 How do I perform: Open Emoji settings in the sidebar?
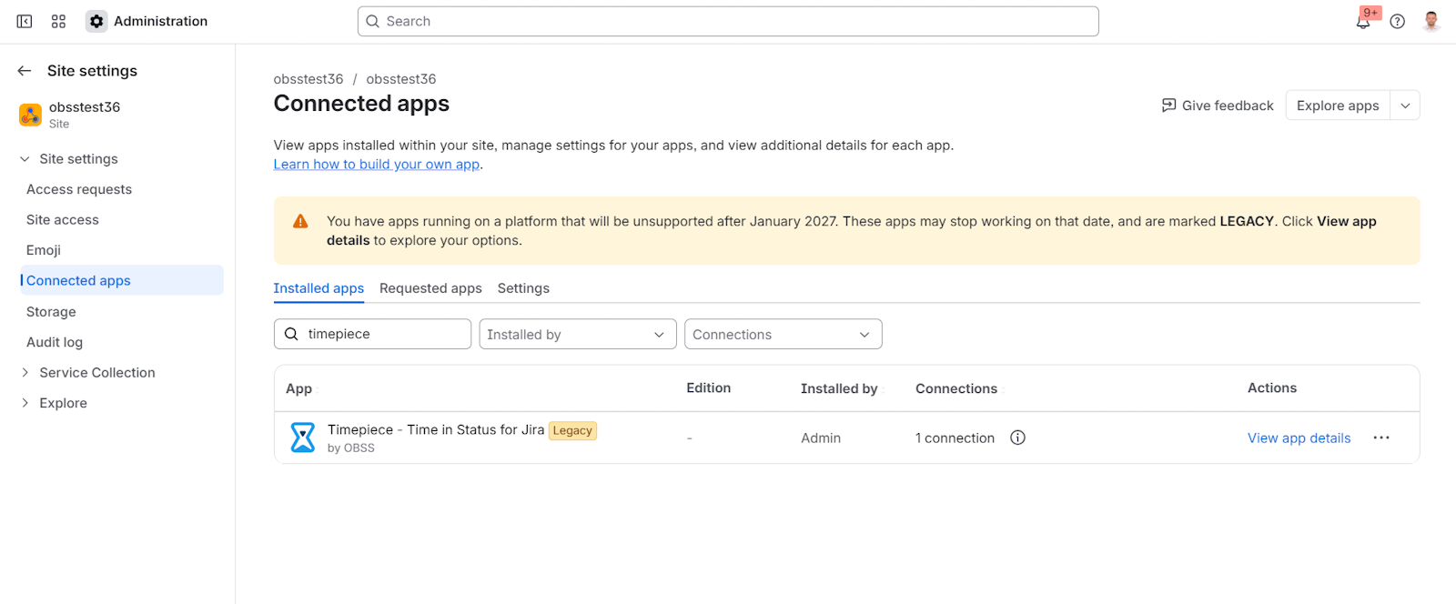point(44,250)
